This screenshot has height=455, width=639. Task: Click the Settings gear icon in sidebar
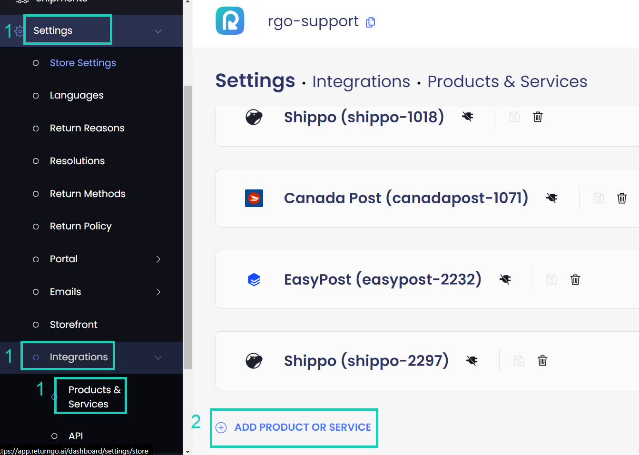[x=18, y=30]
